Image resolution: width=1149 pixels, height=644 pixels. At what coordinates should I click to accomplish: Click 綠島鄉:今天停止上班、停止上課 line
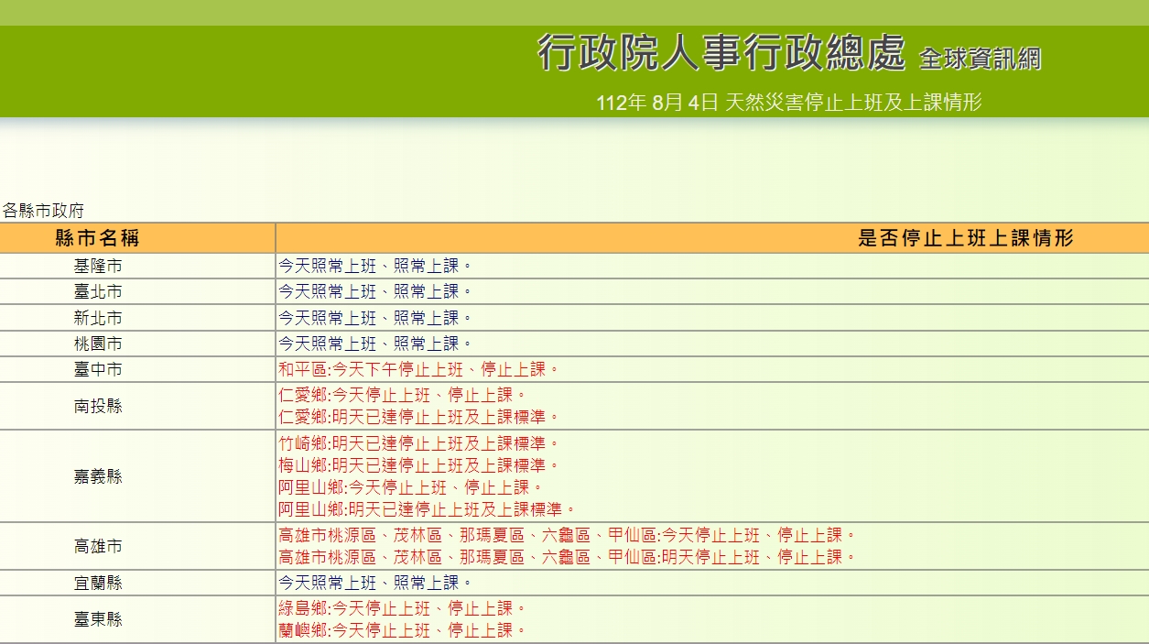403,608
